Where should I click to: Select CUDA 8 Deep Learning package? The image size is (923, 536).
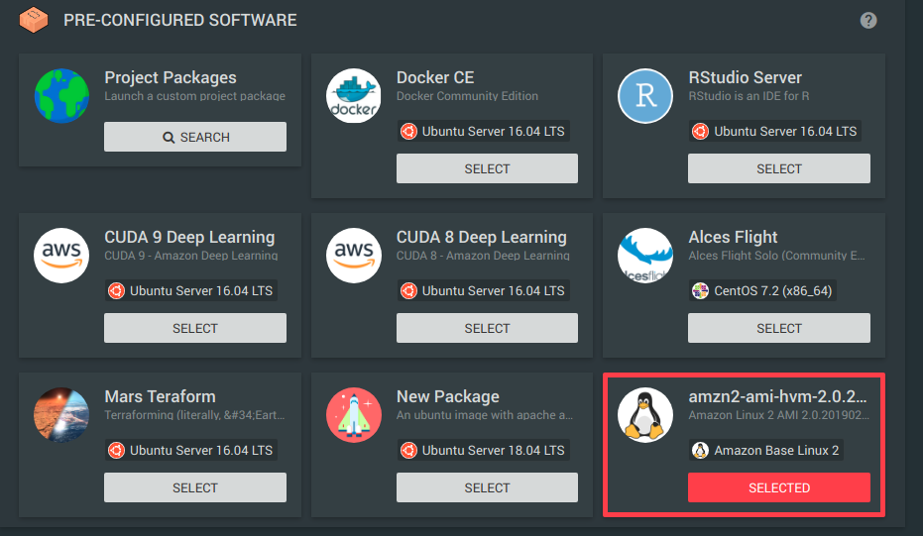pos(487,328)
